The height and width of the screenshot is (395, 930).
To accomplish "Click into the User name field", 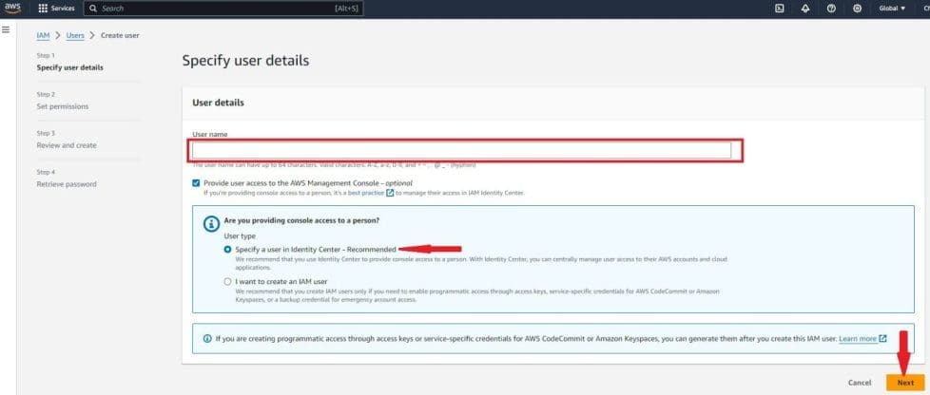I will pyautogui.click(x=461, y=150).
